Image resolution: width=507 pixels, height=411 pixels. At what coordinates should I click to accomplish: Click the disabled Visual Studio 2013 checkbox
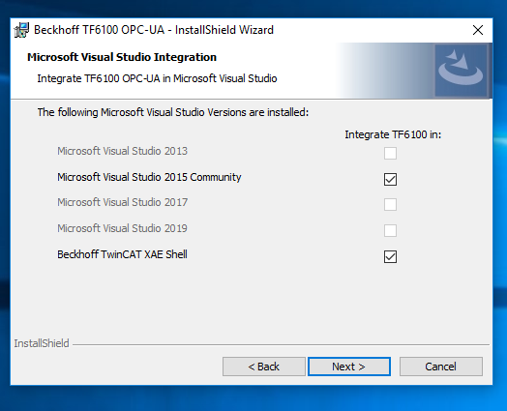point(390,153)
